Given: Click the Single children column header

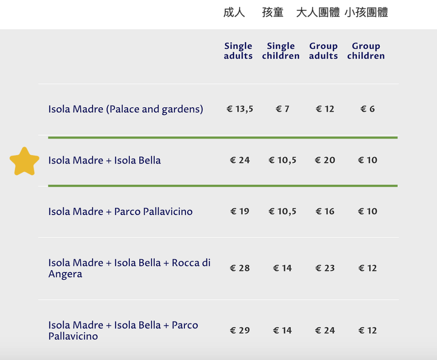Looking at the screenshot, I should point(281,51).
